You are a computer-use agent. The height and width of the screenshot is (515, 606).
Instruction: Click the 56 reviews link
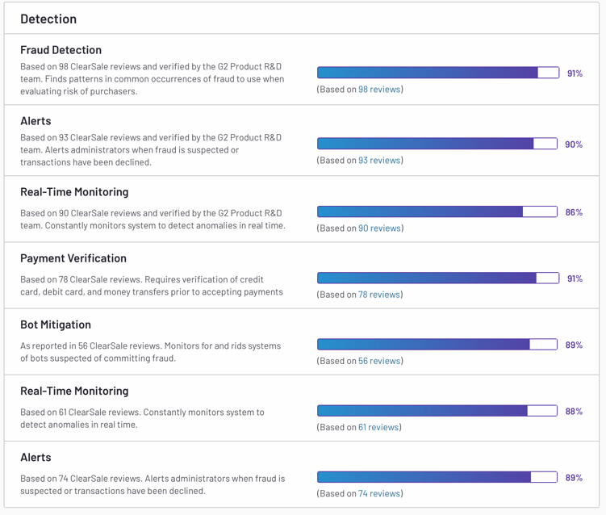pos(379,361)
